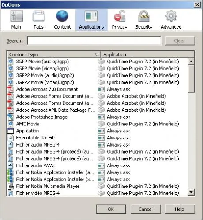This screenshot has width=203, height=220.
Task: Click scrollbar up arrow in list
Action: 191,62
